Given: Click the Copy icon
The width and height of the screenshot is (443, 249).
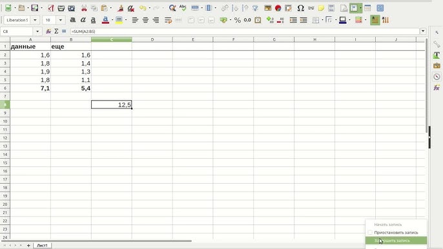Looking at the screenshot, I should pos(94,8).
